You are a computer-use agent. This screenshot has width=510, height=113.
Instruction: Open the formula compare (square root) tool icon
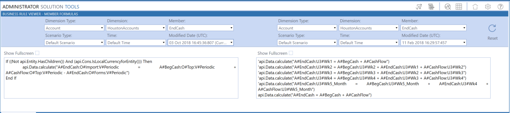coord(419,7)
